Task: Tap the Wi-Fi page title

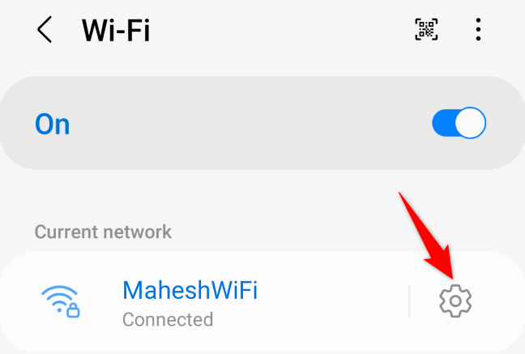Action: (x=116, y=30)
